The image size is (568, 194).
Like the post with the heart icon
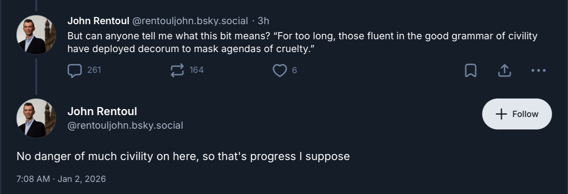coord(279,71)
